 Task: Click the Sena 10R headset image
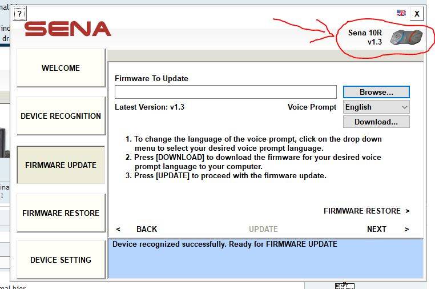406,38
